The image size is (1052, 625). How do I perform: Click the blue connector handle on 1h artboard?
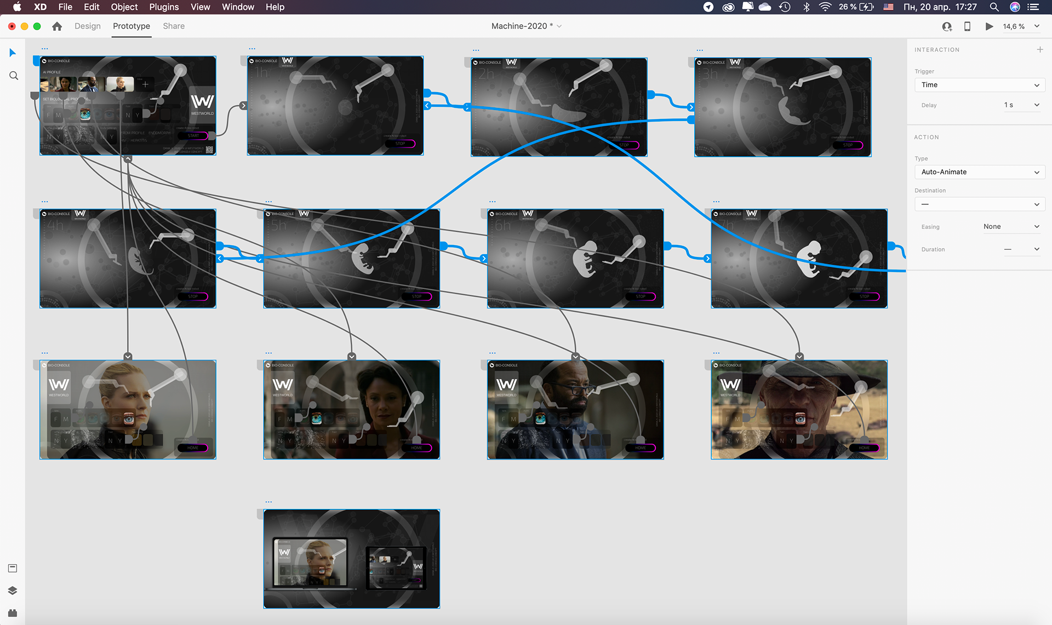click(x=427, y=93)
